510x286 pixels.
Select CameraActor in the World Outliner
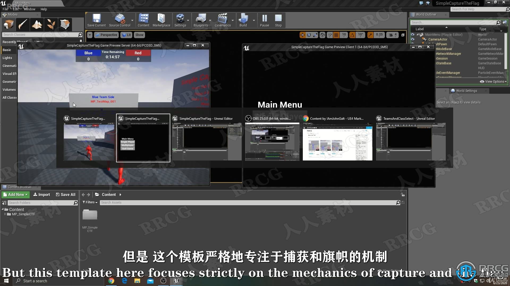coord(438,39)
